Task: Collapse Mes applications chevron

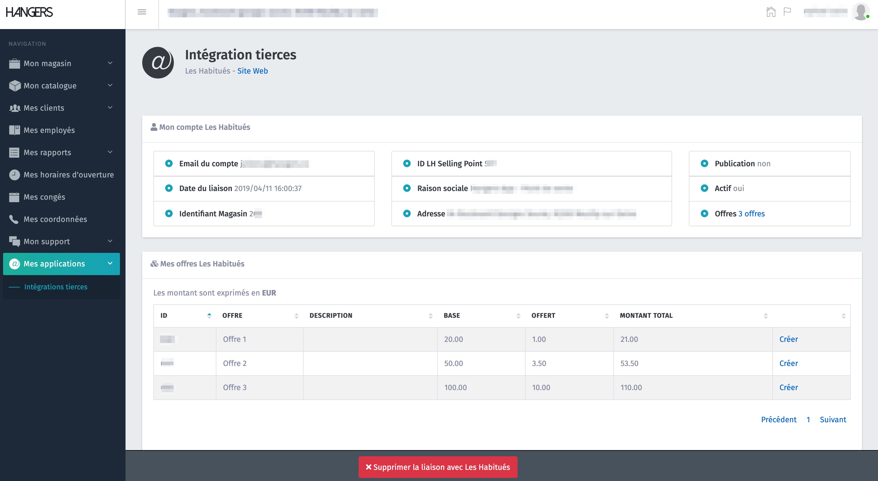Action: point(110,263)
